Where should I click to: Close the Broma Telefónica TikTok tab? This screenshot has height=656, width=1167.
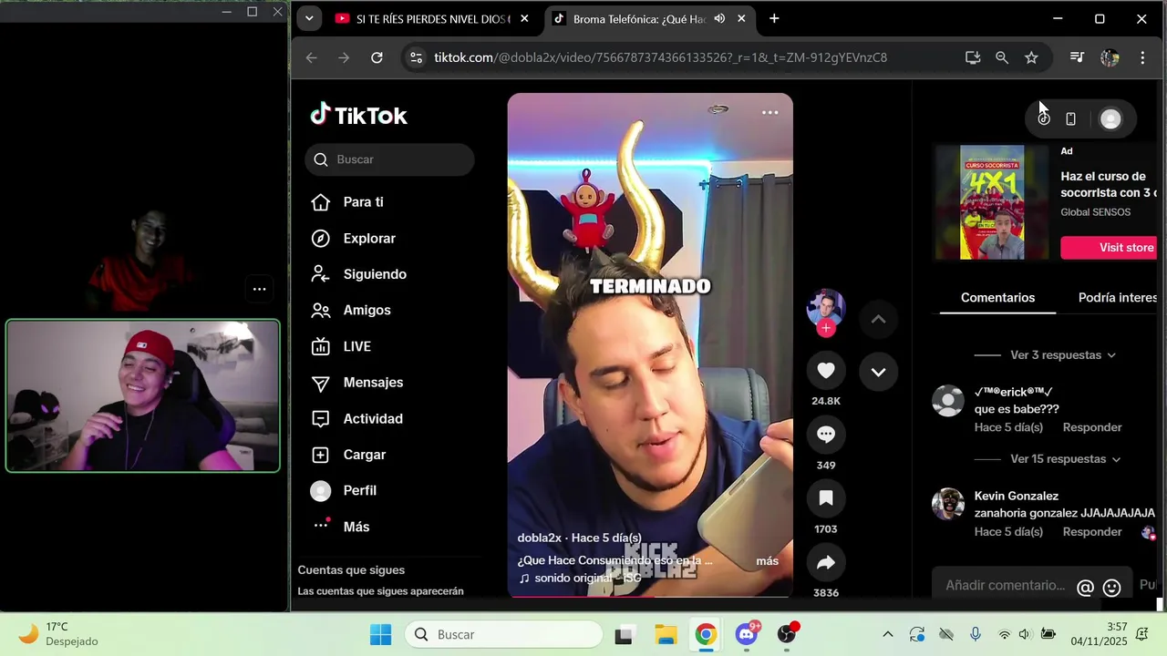(741, 19)
